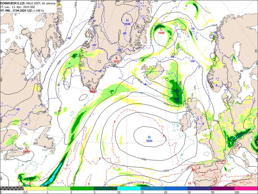Click the "-20" isotherm label over Greenland
This screenshot has height=194, width=258.
125,33
